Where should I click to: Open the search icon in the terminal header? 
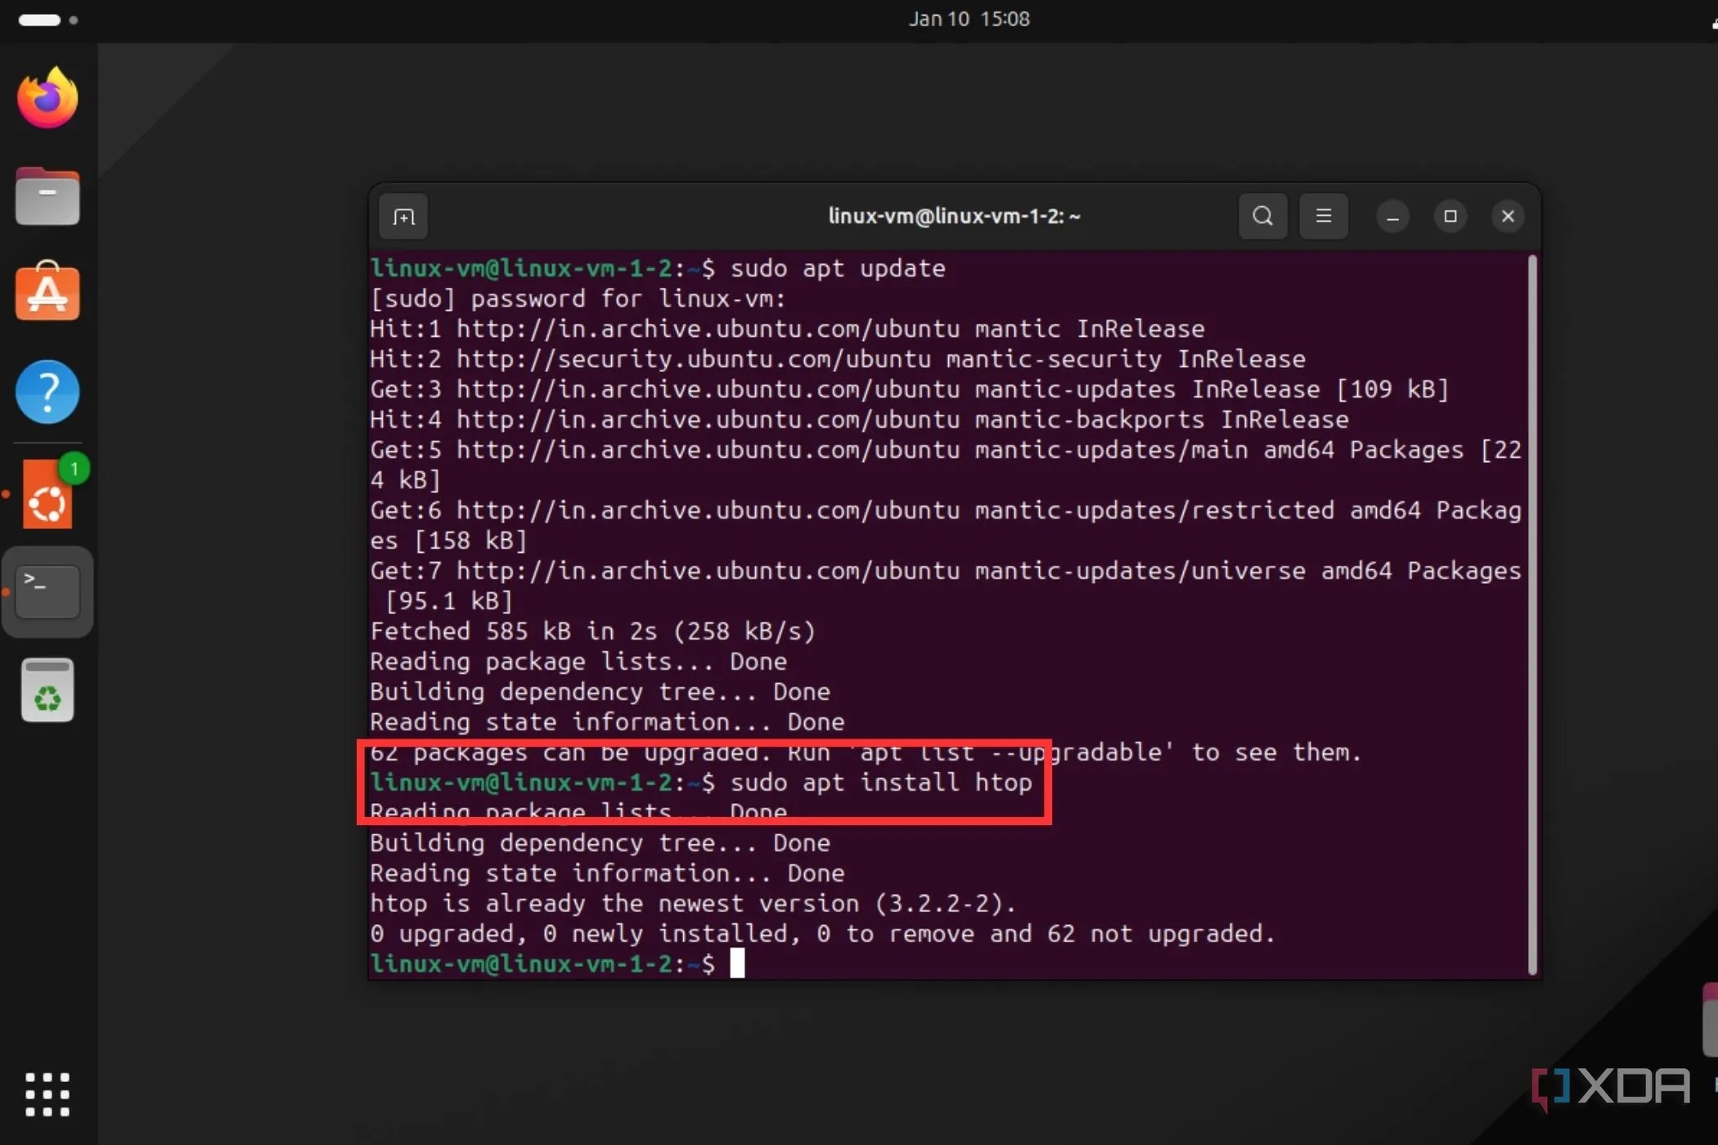1262,216
